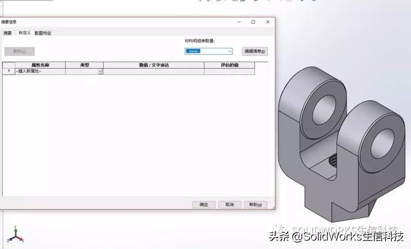
Task: Click the greyed-out 删除 button
Action: [x=19, y=51]
